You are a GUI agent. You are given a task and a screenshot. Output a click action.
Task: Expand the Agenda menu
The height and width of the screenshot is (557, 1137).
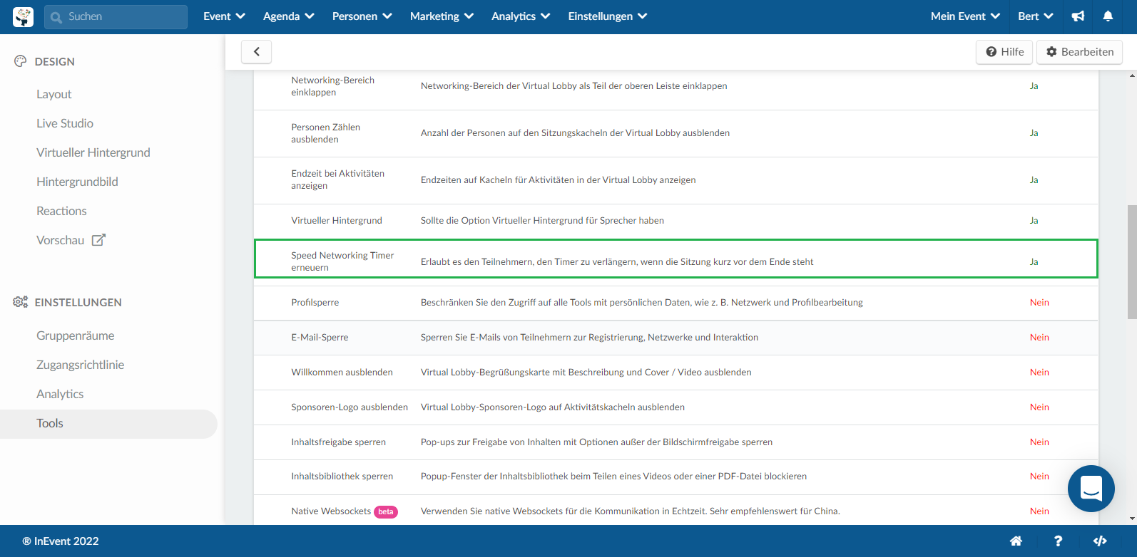tap(288, 16)
